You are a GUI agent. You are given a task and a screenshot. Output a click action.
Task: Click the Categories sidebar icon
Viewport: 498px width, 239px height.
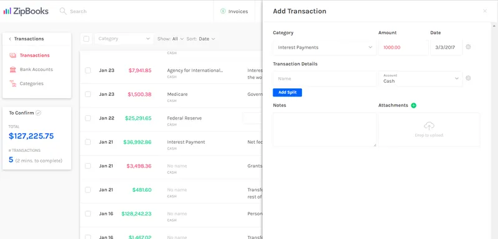(x=12, y=83)
